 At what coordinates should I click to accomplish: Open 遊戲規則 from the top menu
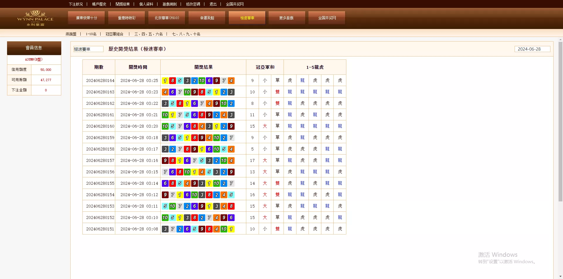pos(169,4)
